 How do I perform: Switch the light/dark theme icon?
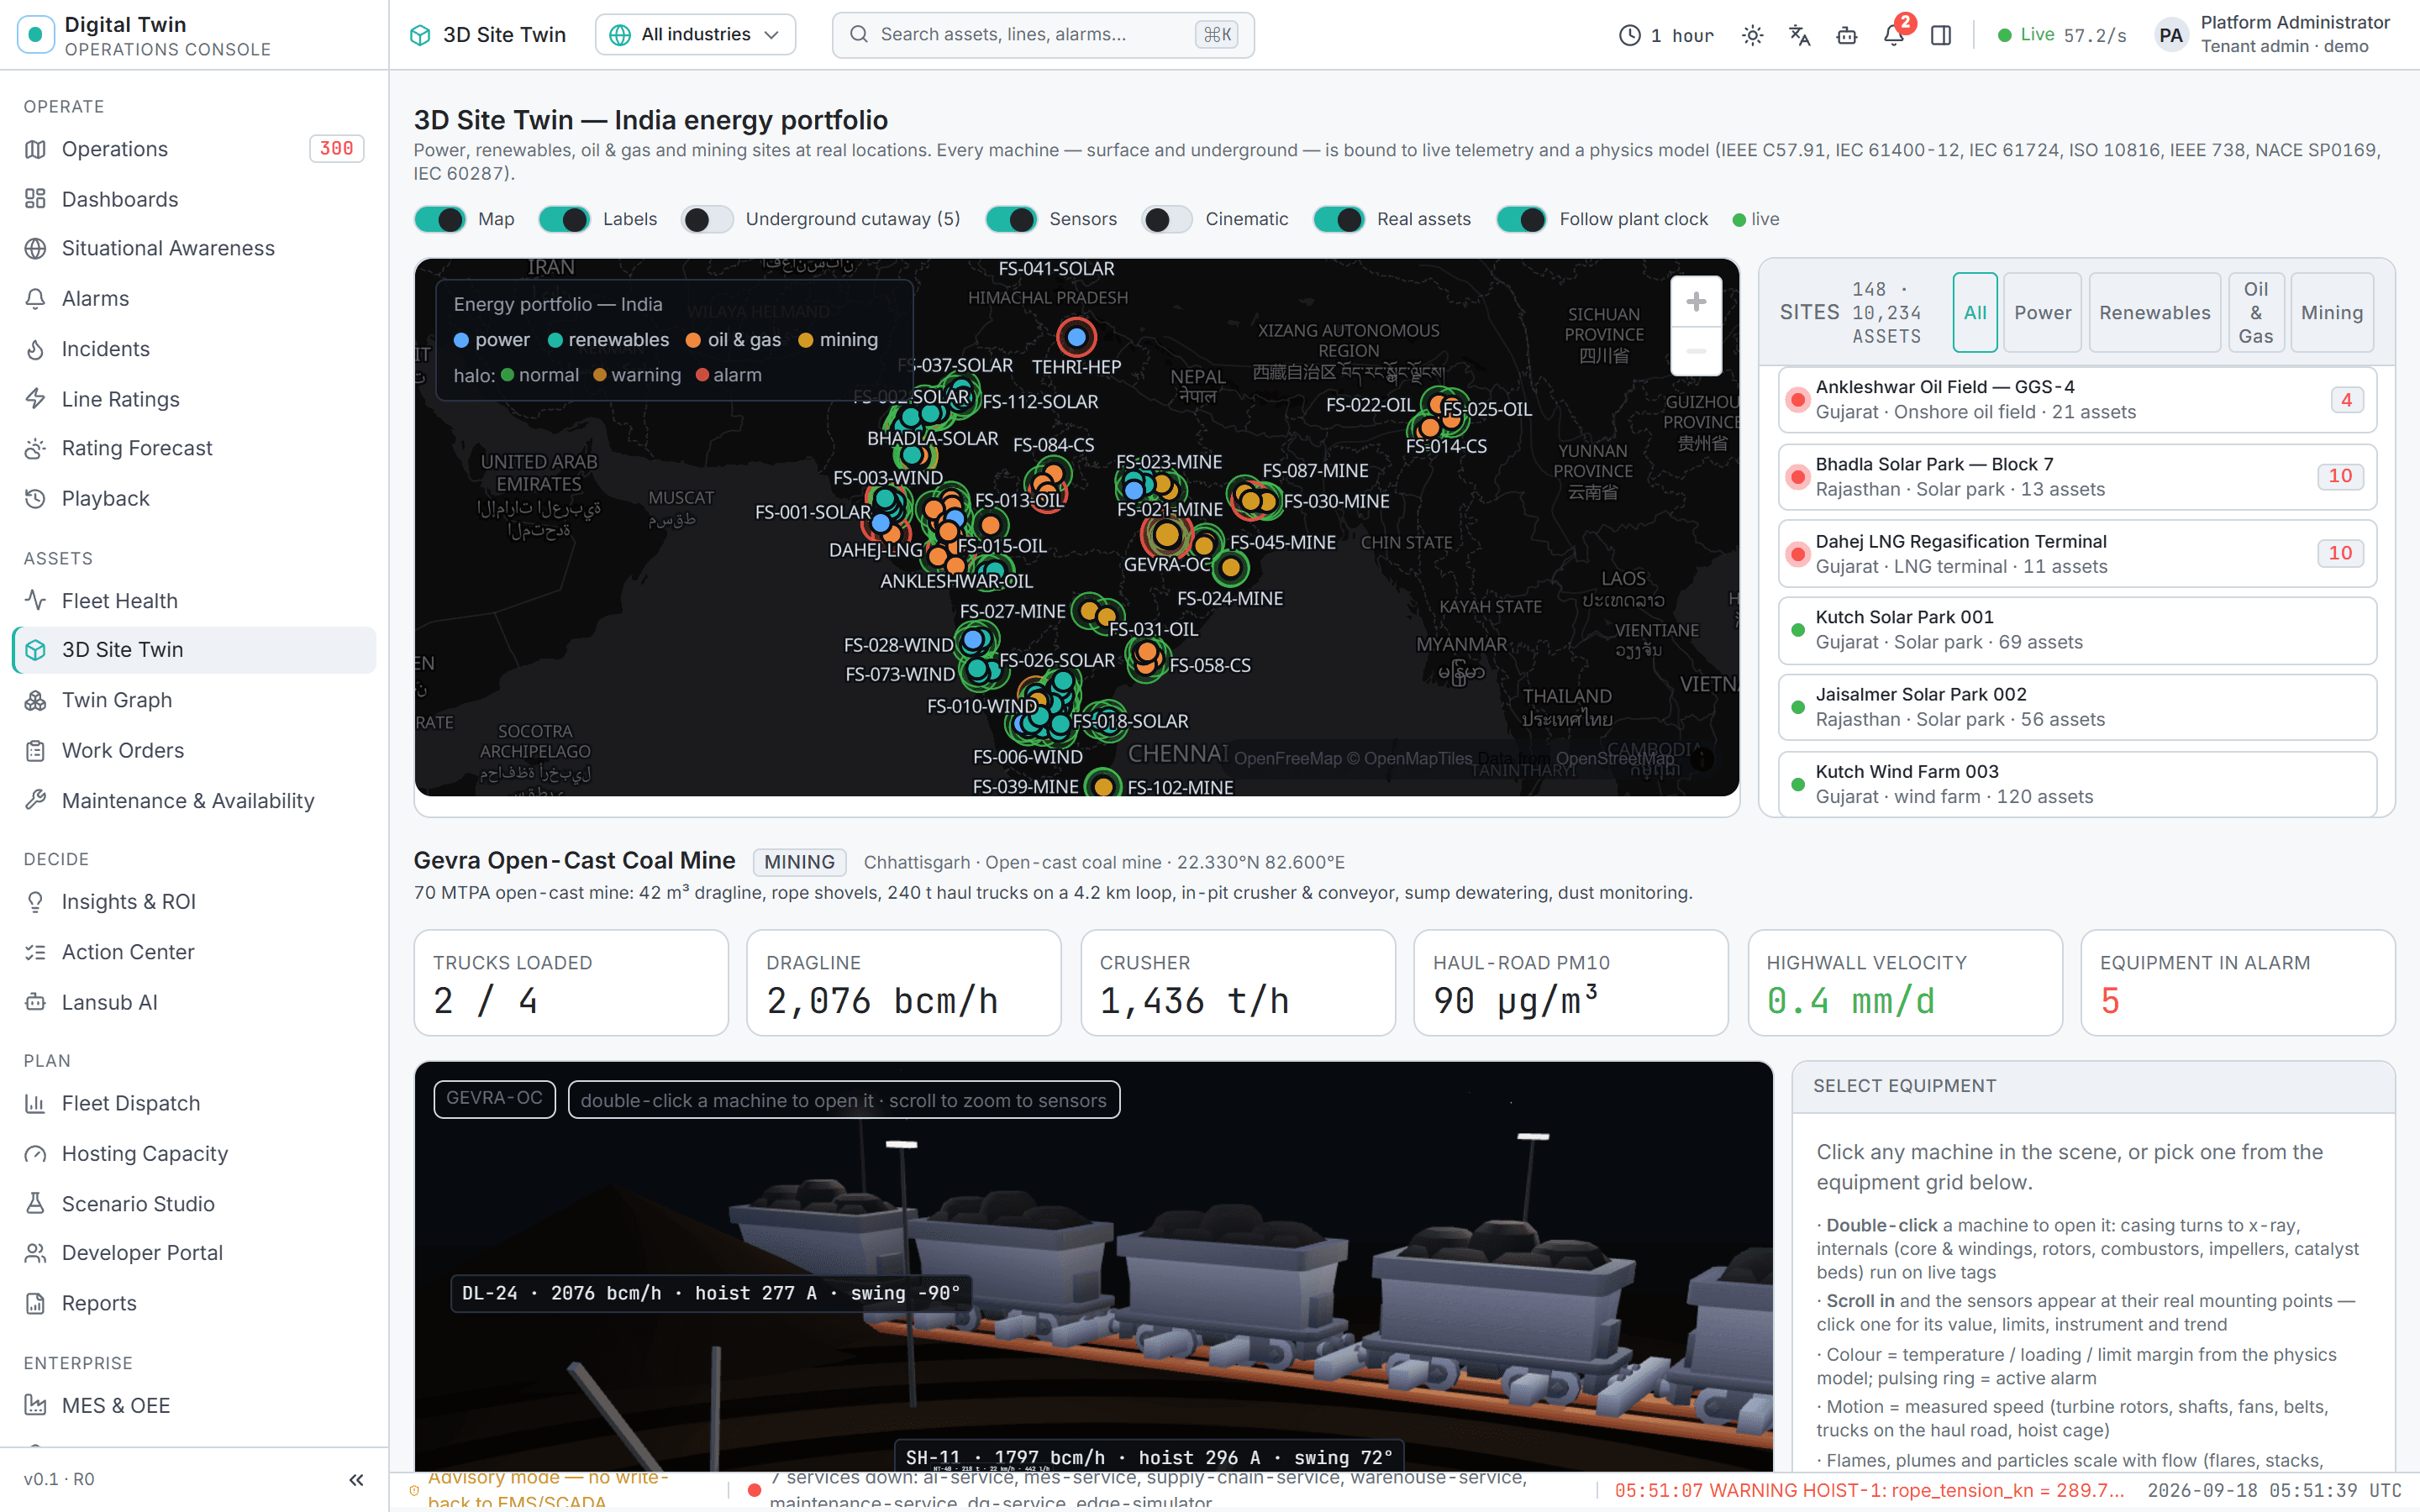1752,35
